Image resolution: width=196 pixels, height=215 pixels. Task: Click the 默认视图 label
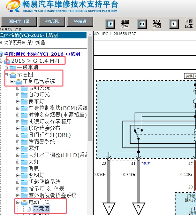pyautogui.click(x=157, y=24)
